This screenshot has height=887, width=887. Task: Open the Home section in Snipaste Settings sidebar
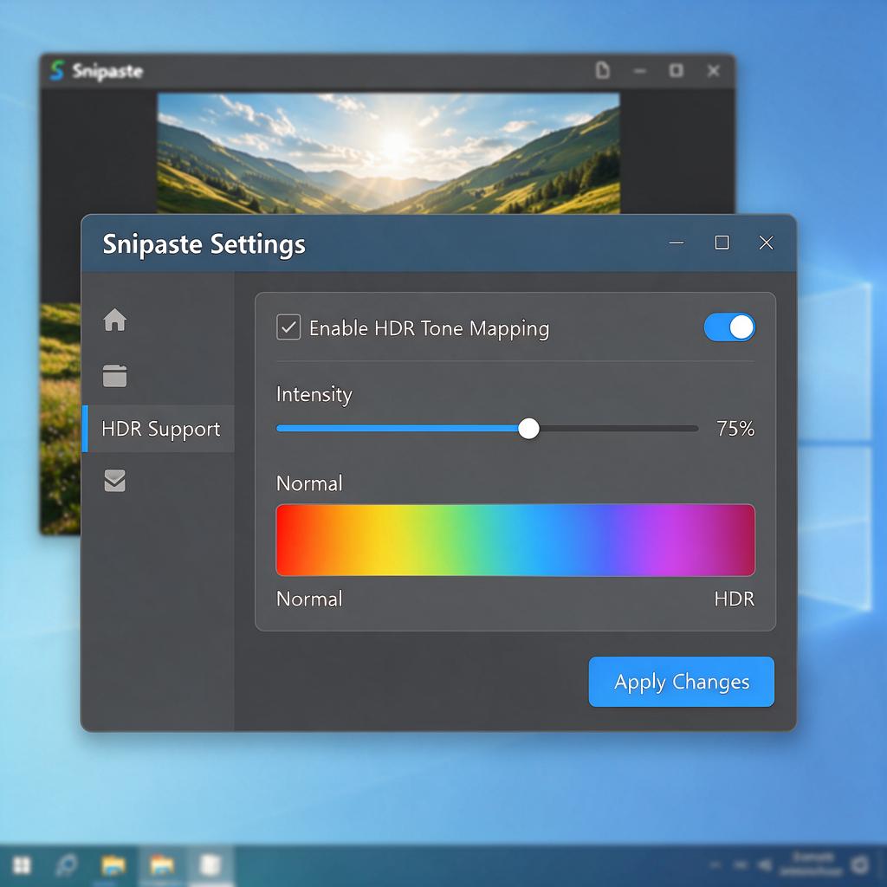tap(115, 320)
